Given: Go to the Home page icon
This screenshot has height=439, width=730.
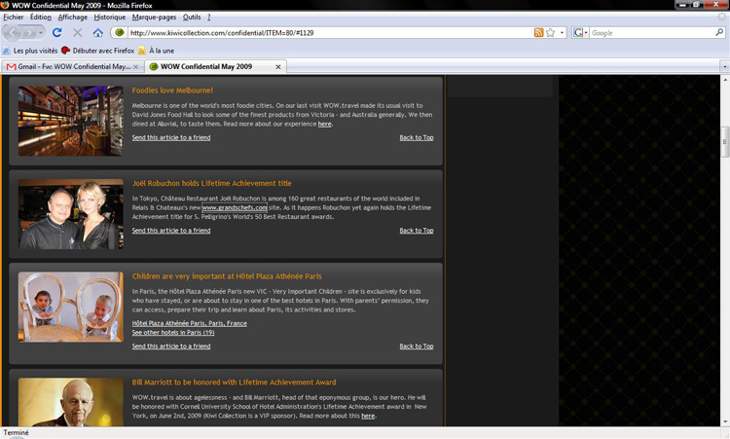Looking at the screenshot, I should pyautogui.click(x=97, y=32).
